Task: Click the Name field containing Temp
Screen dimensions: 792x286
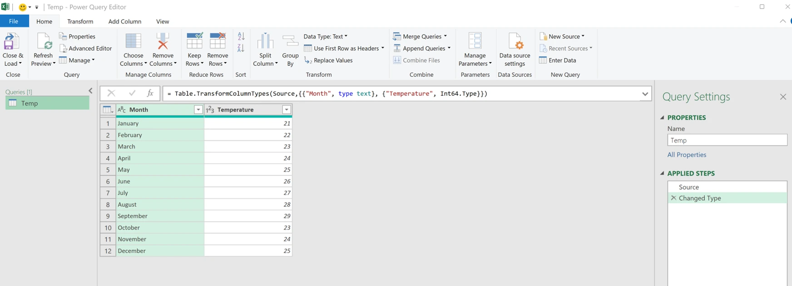Action: [x=727, y=140]
